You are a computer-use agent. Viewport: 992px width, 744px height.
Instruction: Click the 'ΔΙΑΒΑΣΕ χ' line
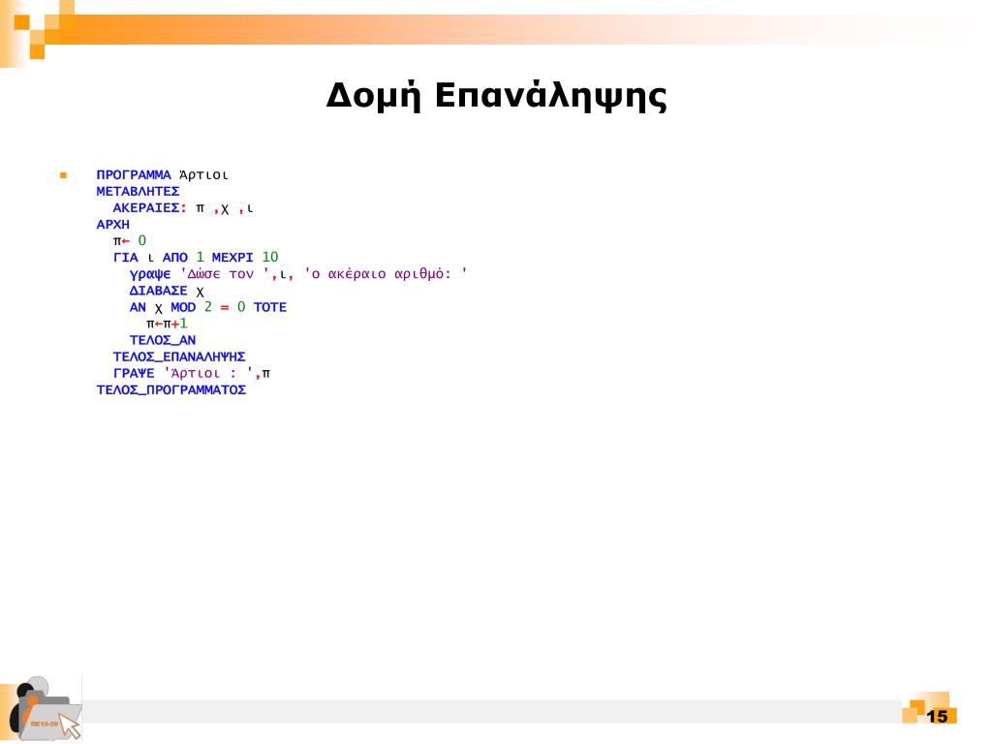click(x=167, y=291)
